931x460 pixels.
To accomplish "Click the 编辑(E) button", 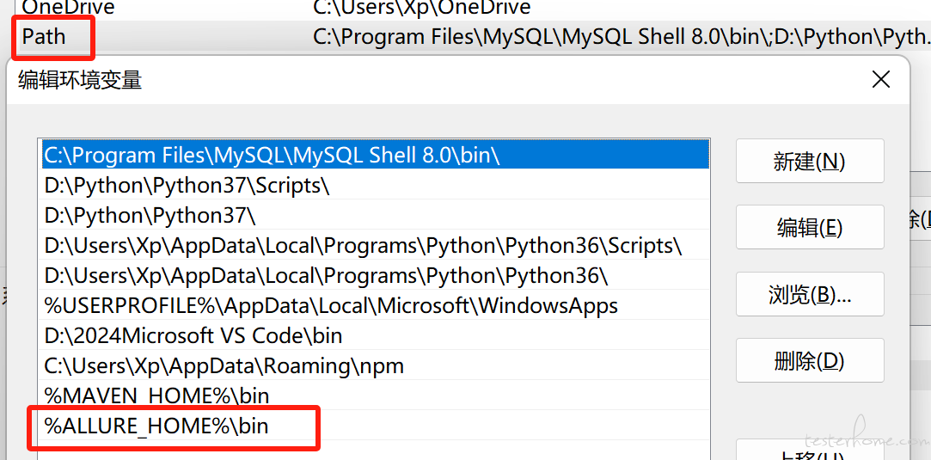I will point(810,227).
